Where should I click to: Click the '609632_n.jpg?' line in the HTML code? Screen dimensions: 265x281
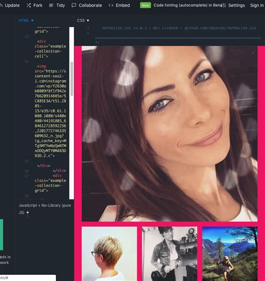tap(49, 135)
